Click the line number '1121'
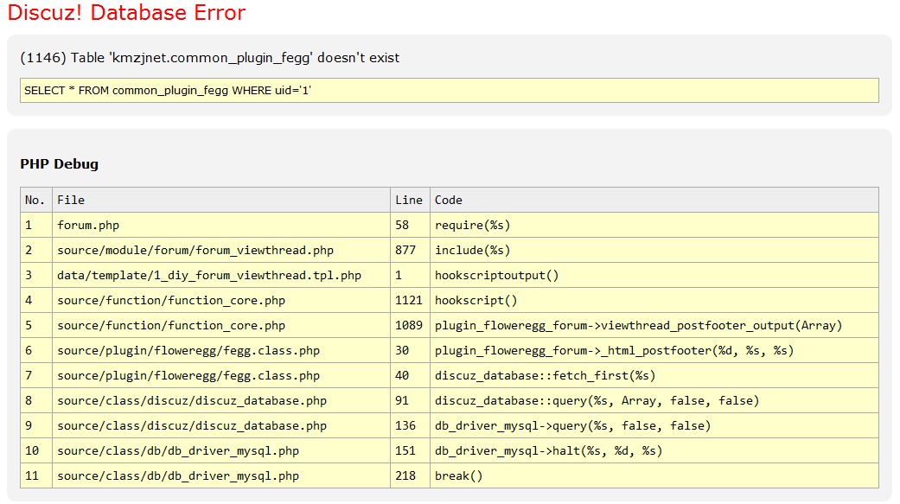The width and height of the screenshot is (900, 504). [x=410, y=300]
